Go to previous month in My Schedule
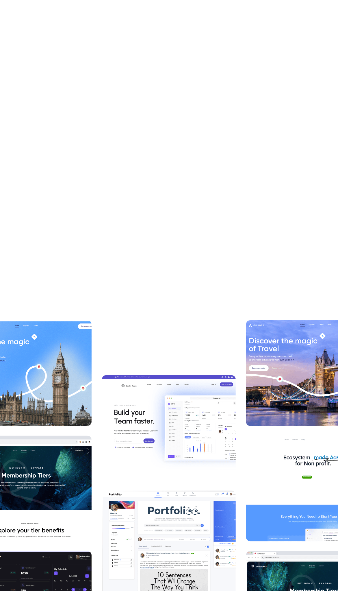Screen dimensions: 338x591 (56, 573)
